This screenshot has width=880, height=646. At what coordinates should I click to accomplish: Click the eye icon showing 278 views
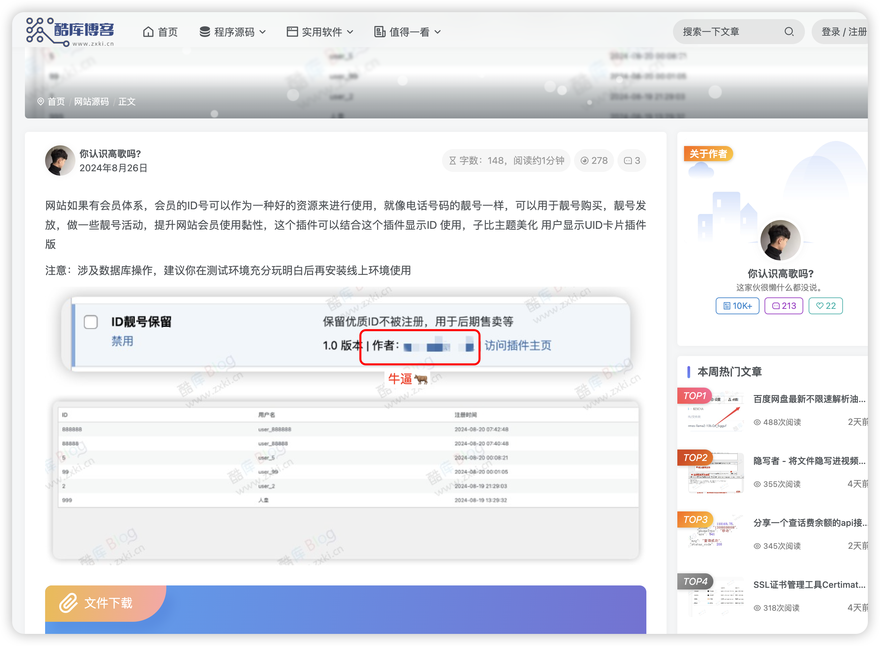(584, 160)
